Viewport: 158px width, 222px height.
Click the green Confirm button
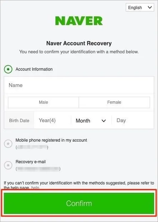point(79,203)
